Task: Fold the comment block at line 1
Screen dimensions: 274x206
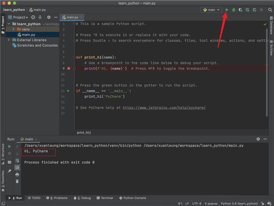Action: (74, 24)
